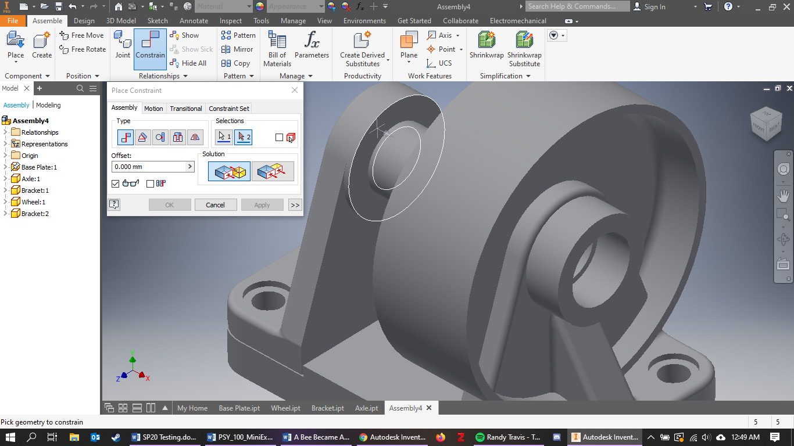Select Axle:1 in the model browser

[x=30, y=179]
